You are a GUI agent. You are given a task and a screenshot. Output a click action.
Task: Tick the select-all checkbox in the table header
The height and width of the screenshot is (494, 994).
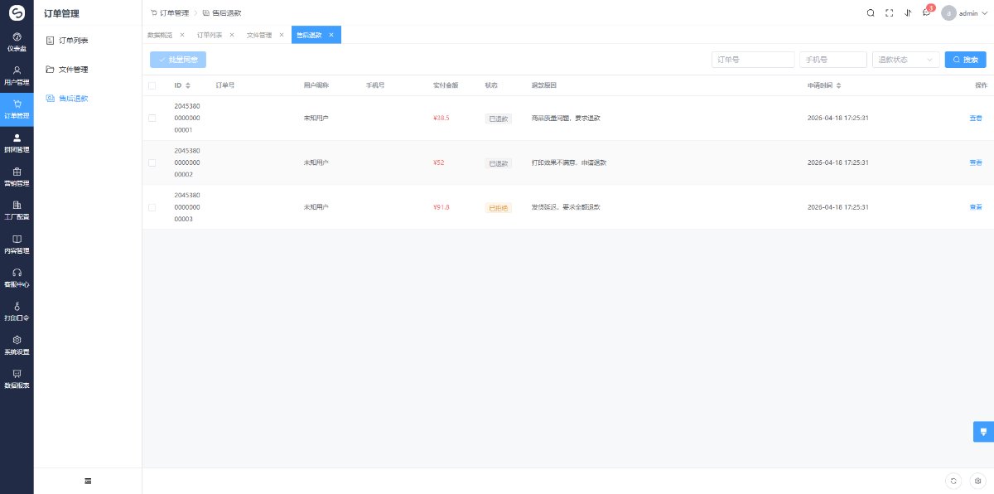point(152,85)
